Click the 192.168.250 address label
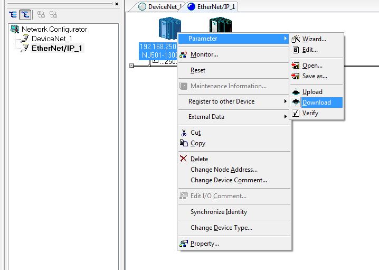The image size is (379, 270). tap(158, 46)
